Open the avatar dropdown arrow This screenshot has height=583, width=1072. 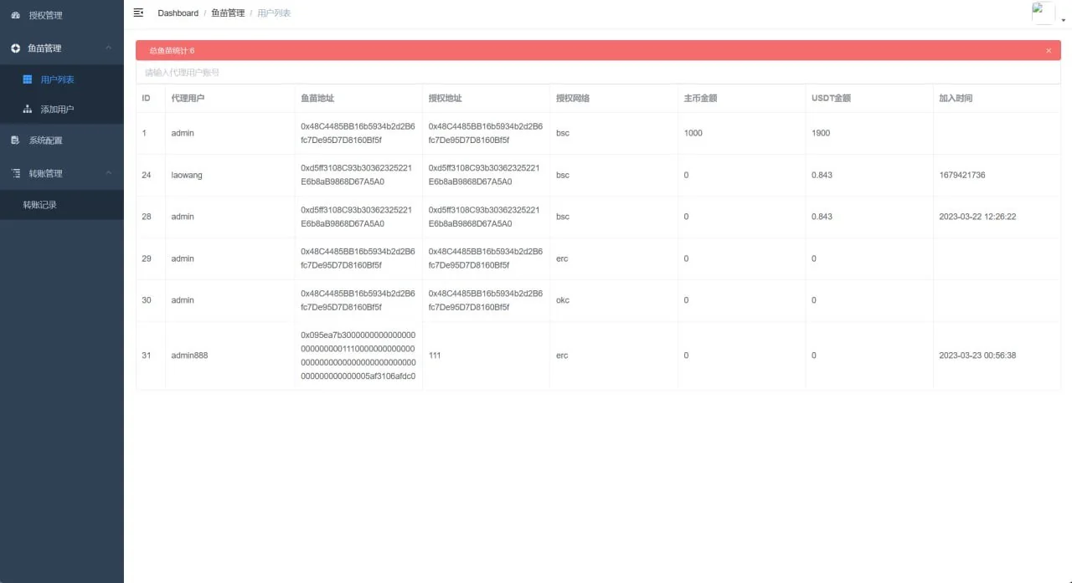click(1063, 19)
